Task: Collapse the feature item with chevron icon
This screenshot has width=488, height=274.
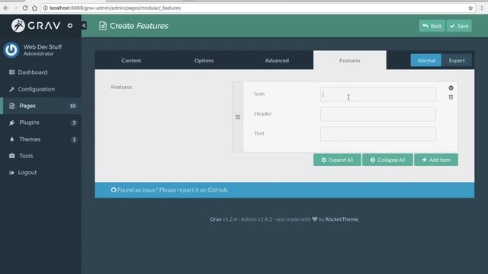Action: tap(451, 88)
